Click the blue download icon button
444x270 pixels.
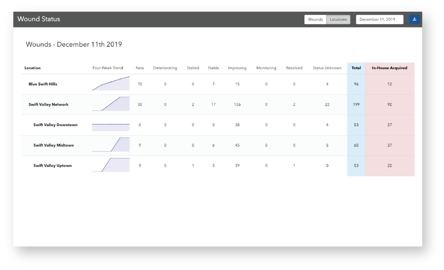pyautogui.click(x=414, y=19)
